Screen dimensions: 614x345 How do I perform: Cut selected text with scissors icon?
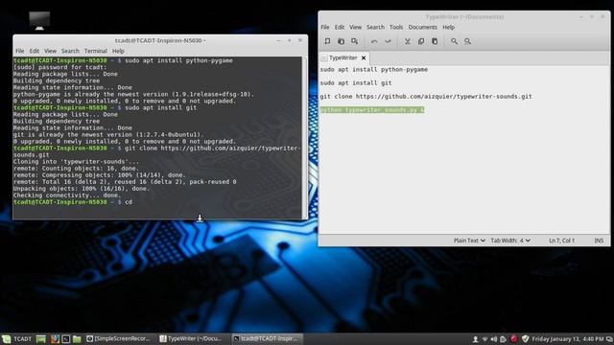pos(407,41)
